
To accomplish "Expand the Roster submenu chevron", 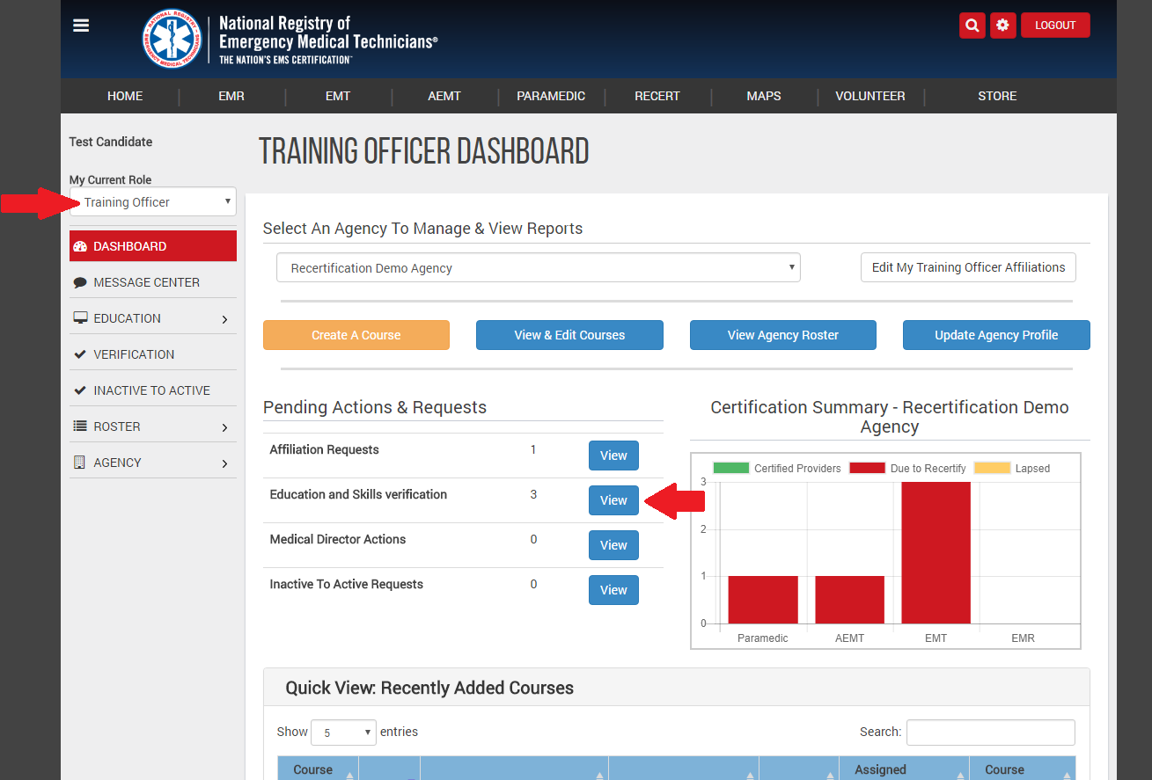I will 224,427.
